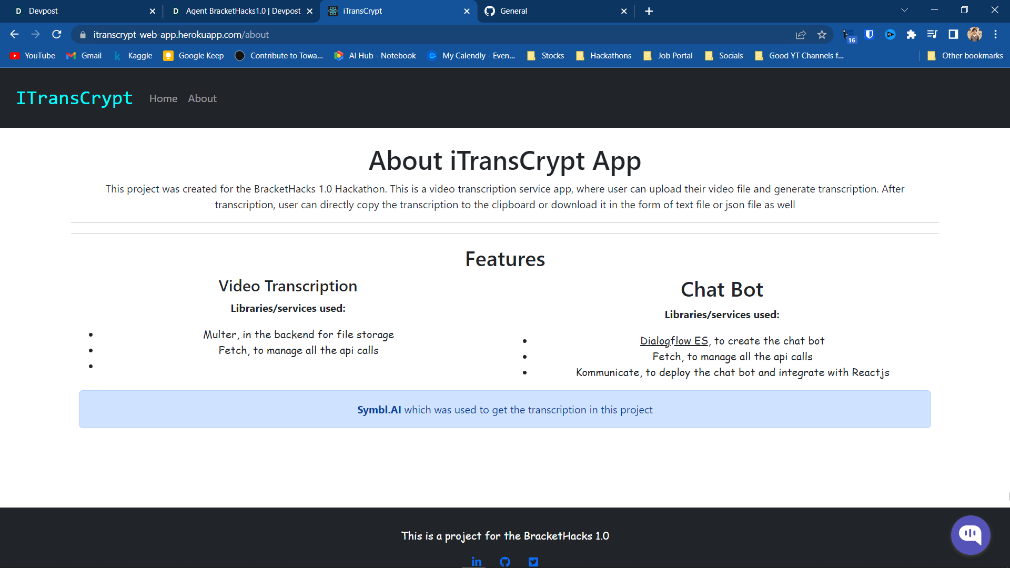Share this page via share icon
This screenshot has height=568, width=1010.
[x=801, y=35]
